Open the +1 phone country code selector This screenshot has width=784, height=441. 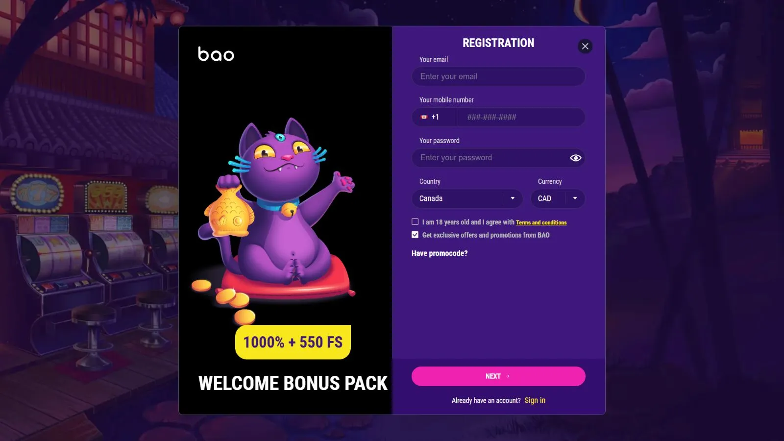click(x=435, y=117)
